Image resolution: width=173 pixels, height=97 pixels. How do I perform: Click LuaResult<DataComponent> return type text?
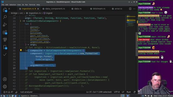click(42, 21)
